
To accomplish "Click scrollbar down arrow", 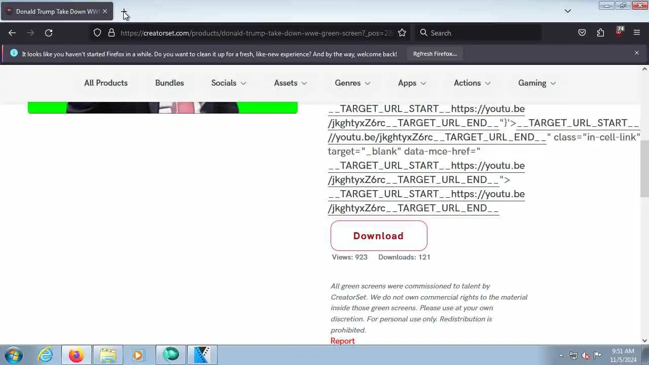I will point(644,341).
